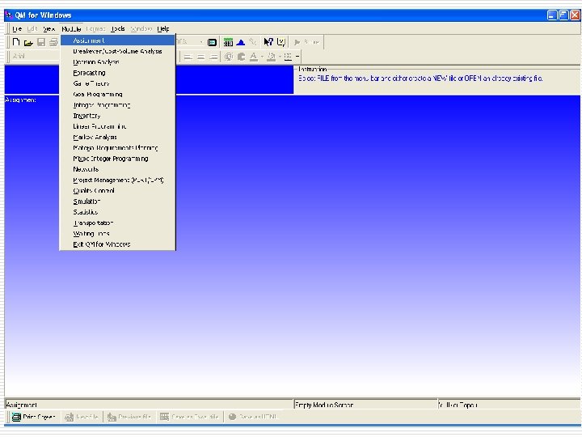Click the Print icon in toolbar
The height and width of the screenshot is (437, 582).
point(54,42)
